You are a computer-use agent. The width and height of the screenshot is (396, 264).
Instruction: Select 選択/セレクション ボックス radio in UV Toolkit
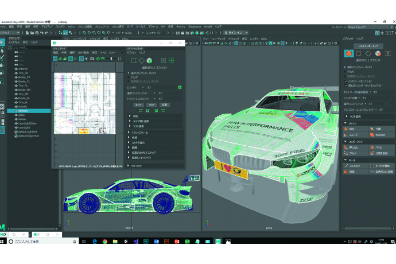pos(129,73)
